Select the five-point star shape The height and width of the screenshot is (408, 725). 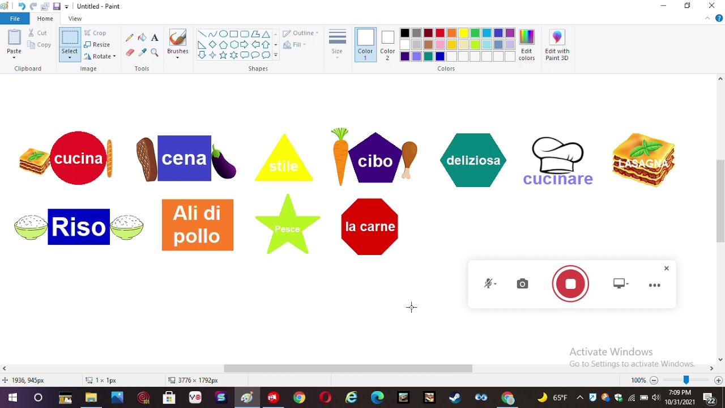point(223,55)
